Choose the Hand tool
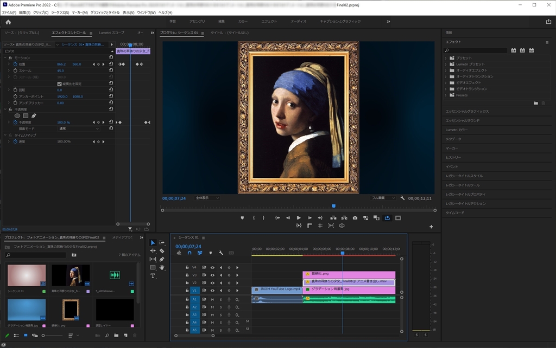The width and height of the screenshot is (556, 348). [x=162, y=267]
